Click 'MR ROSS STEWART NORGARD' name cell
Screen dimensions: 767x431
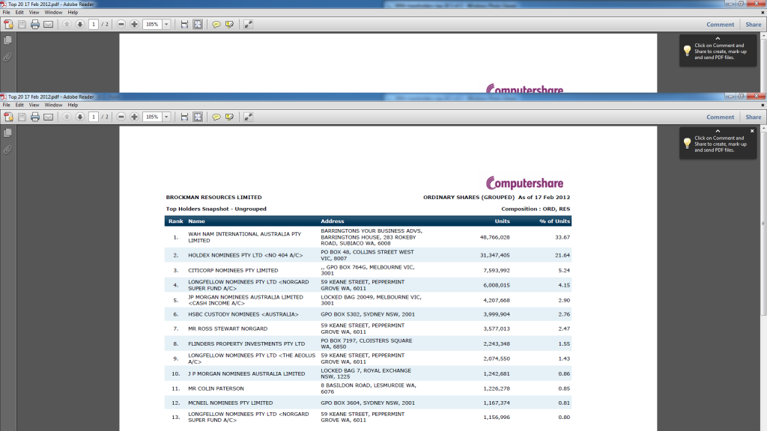(228, 328)
